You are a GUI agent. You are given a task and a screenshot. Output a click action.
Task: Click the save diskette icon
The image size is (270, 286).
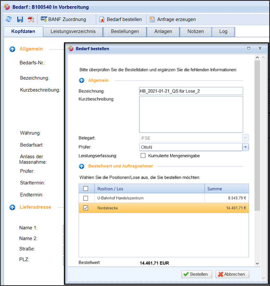point(20,20)
